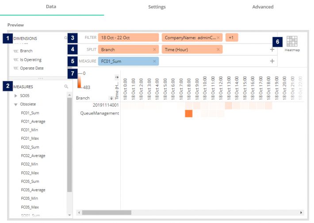Click the dark orange heatmap cell for QueueManagement
The height and width of the screenshot is (223, 314).
pyautogui.click(x=189, y=113)
